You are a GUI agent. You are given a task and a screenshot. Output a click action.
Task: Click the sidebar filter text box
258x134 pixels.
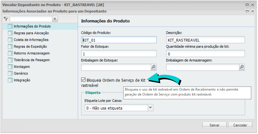[x=31, y=19]
